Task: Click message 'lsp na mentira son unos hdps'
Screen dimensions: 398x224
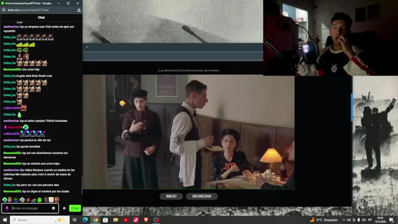Action: click(x=40, y=164)
